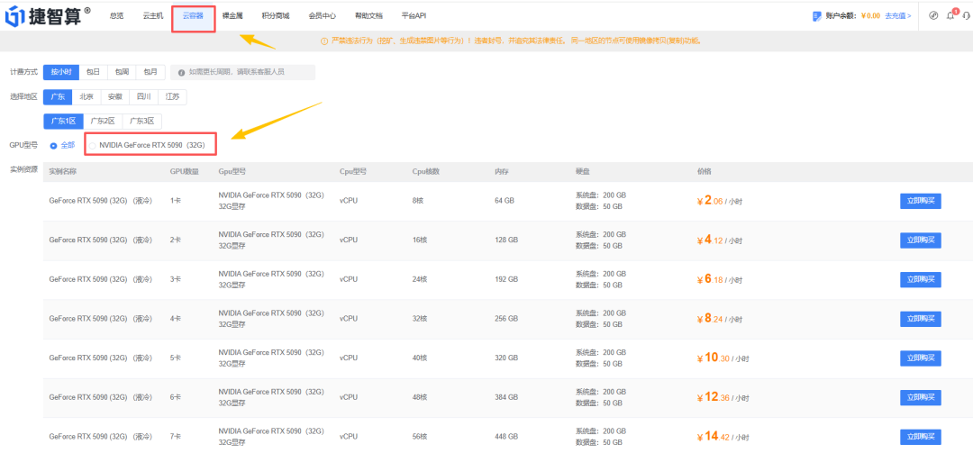Click the 128 GB memory cell
Image resolution: width=973 pixels, height=453 pixels.
point(505,240)
